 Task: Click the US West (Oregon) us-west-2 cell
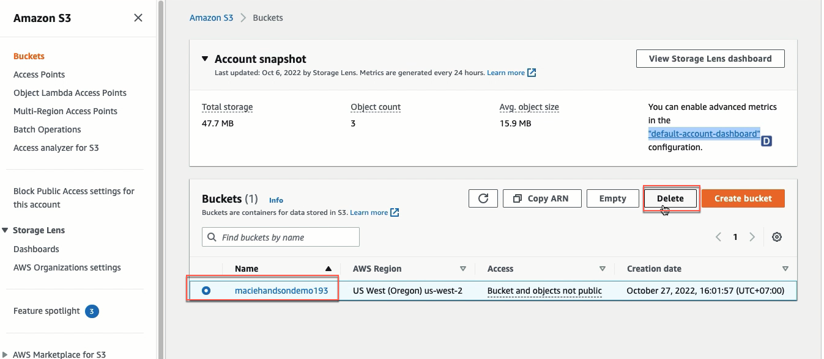407,291
